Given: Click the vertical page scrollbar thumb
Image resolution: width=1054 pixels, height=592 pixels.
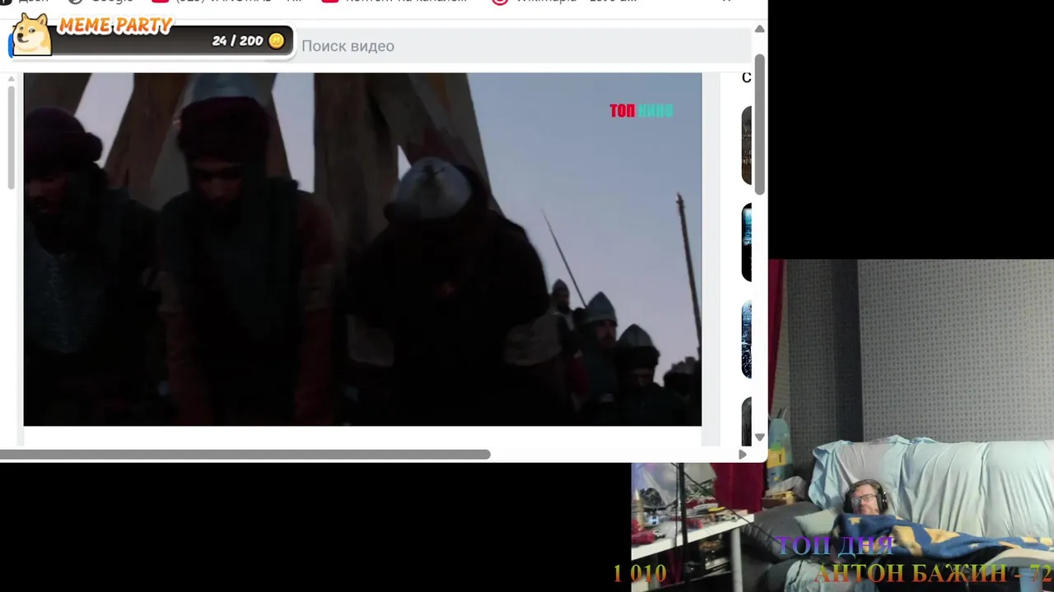Looking at the screenshot, I should point(760,125).
